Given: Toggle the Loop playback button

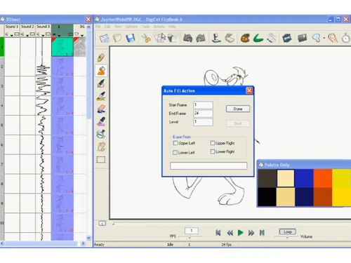Looking at the screenshot, I should click(x=288, y=231).
